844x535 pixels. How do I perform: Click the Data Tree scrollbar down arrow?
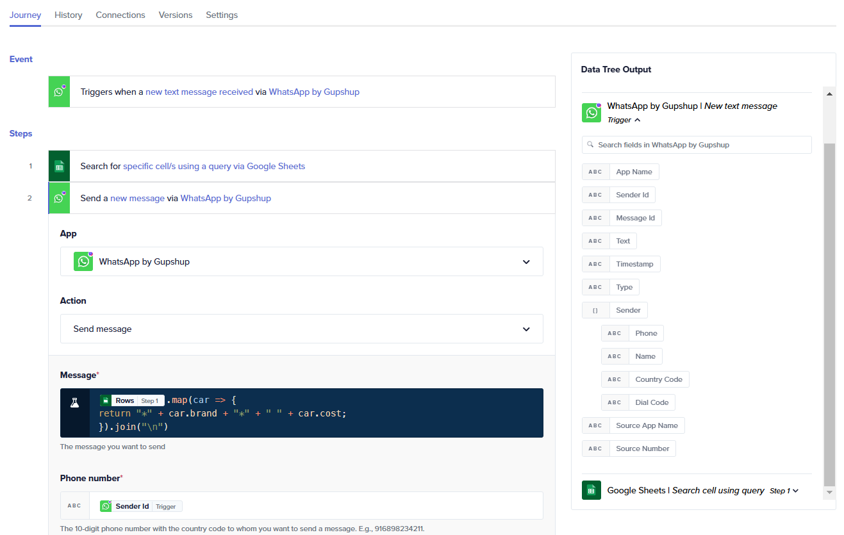(829, 492)
